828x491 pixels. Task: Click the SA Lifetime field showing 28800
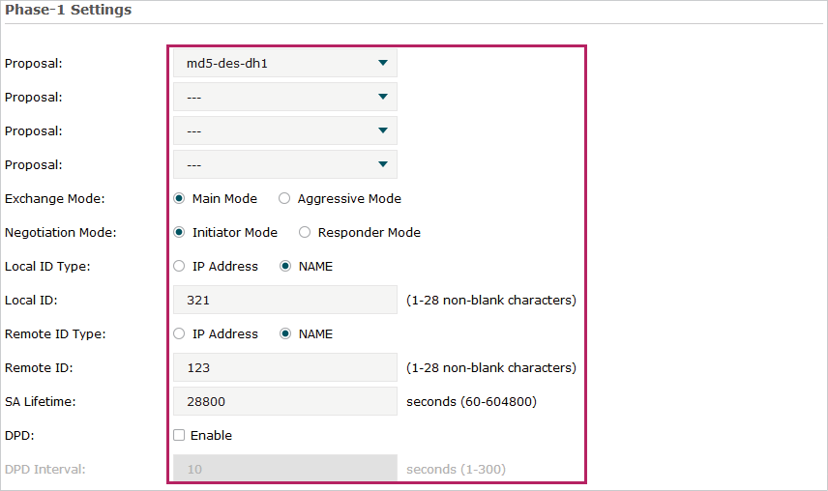pos(284,402)
